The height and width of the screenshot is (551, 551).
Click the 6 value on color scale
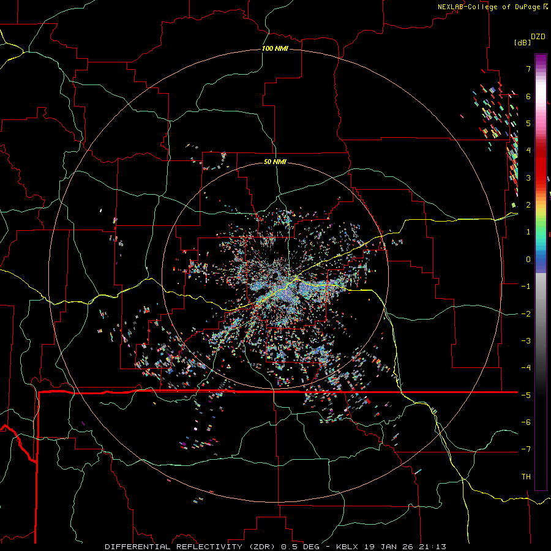[x=528, y=96]
